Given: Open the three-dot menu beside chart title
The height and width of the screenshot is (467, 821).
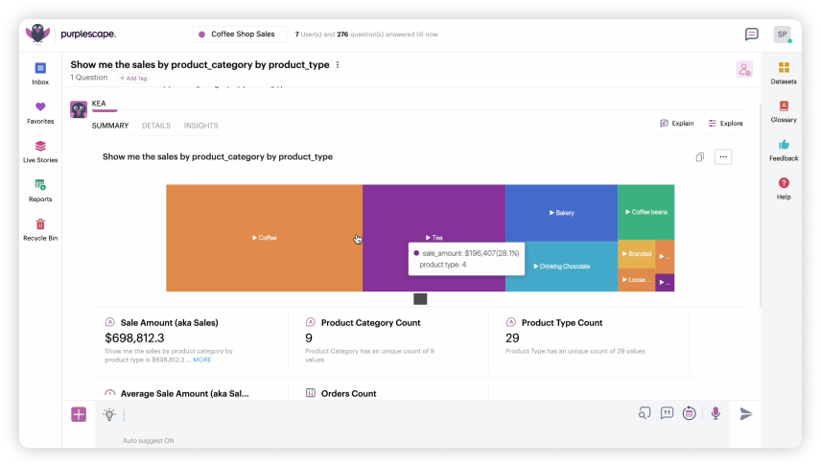Looking at the screenshot, I should point(723,156).
